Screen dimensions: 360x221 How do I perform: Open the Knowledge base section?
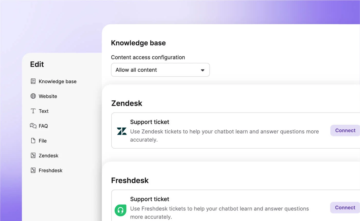coord(58,81)
